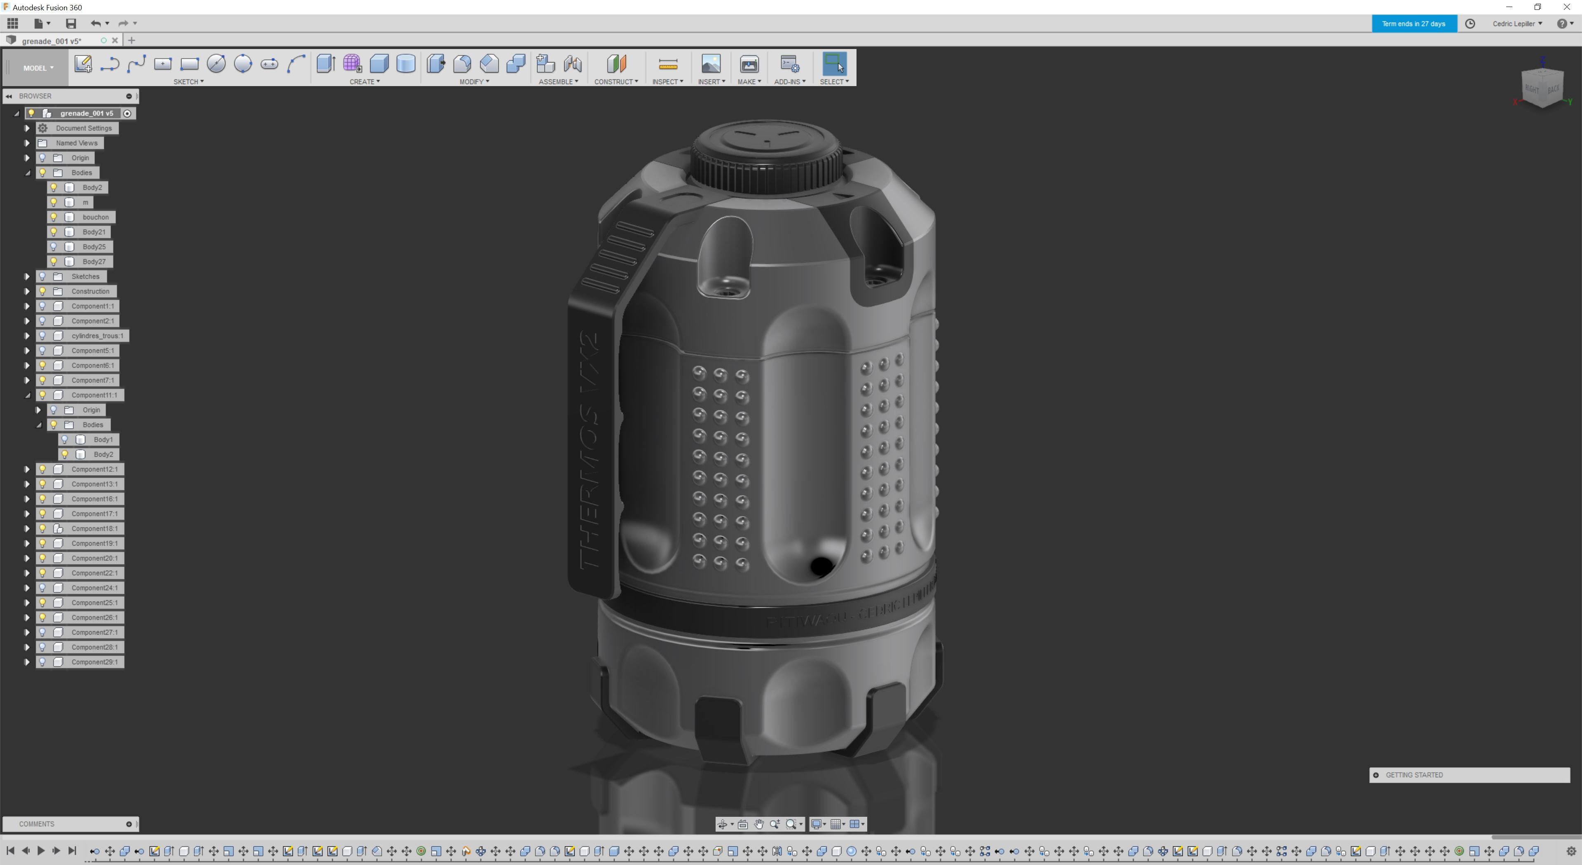Image resolution: width=1582 pixels, height=865 pixels.
Task: Click the Look At tool
Action: [x=743, y=824]
